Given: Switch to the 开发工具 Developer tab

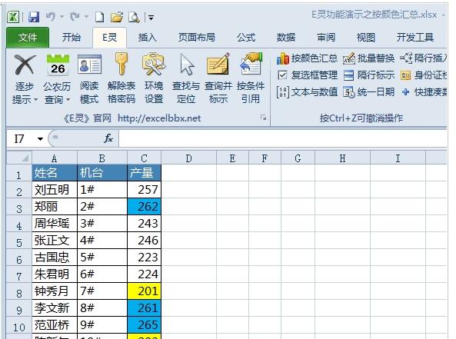Looking at the screenshot, I should [x=415, y=37].
